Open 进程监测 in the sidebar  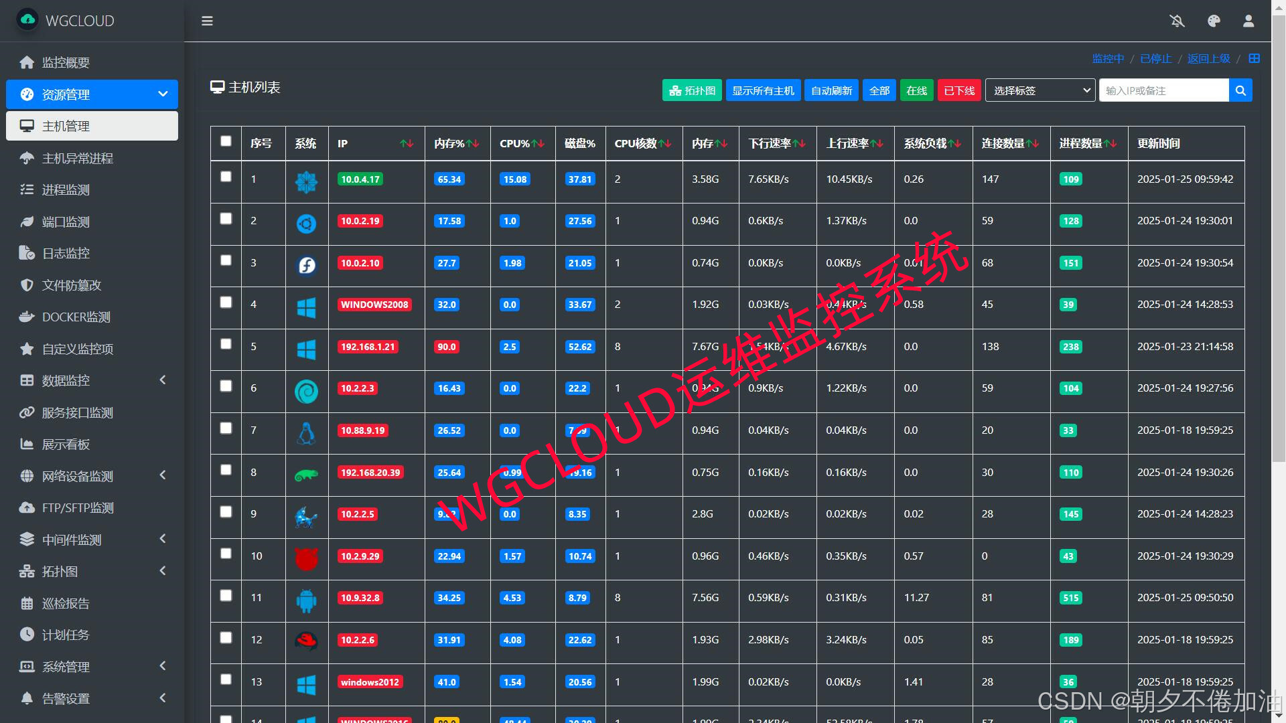coord(66,190)
